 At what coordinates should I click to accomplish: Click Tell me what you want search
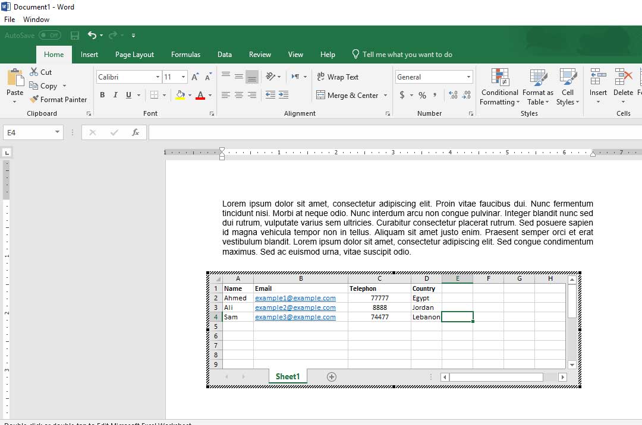[x=402, y=55]
